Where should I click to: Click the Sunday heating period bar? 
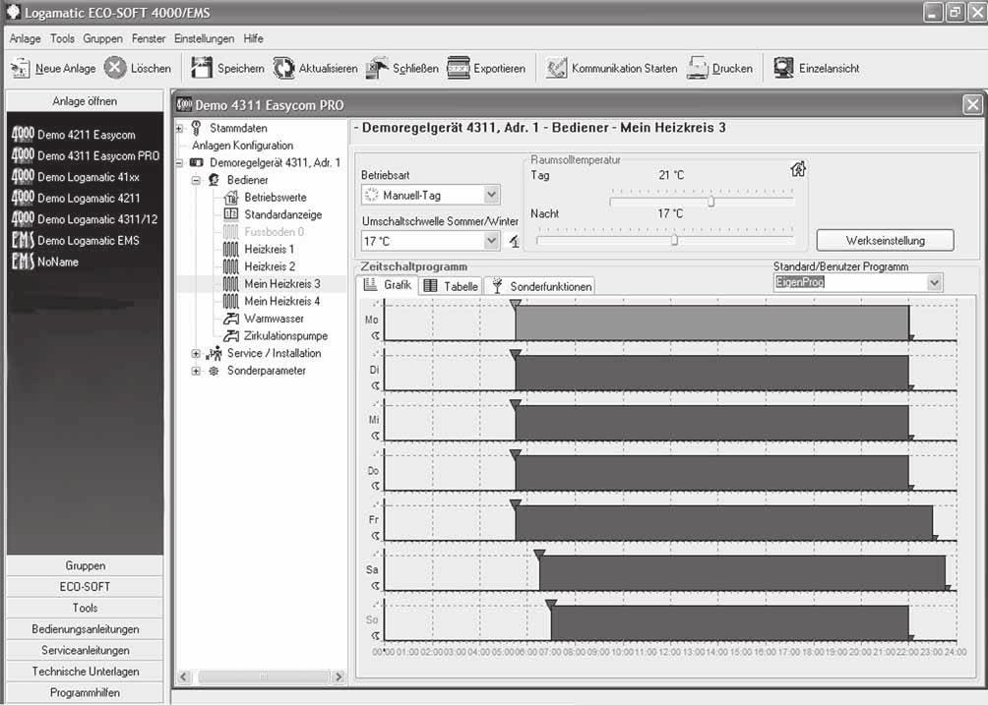(729, 623)
